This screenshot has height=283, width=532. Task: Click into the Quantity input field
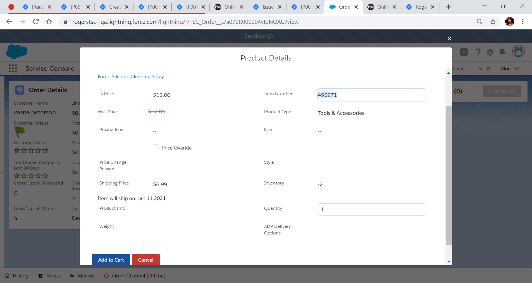click(x=371, y=209)
